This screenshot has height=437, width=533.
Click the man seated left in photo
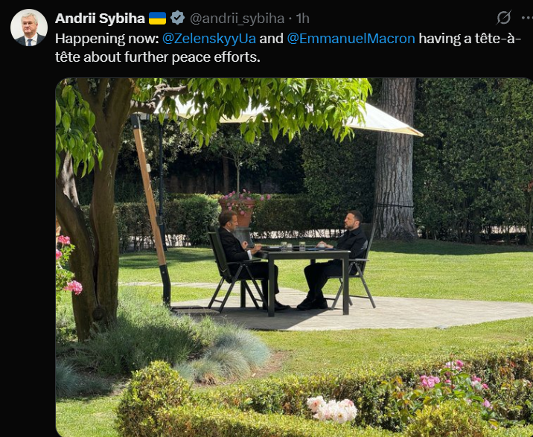coord(243,258)
